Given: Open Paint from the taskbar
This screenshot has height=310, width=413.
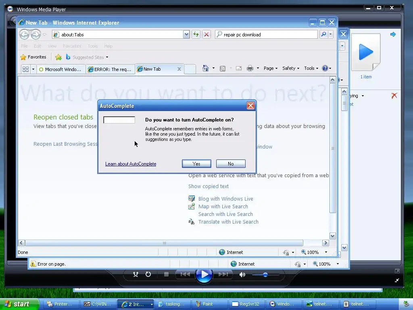Looking at the screenshot, I should 210,304.
